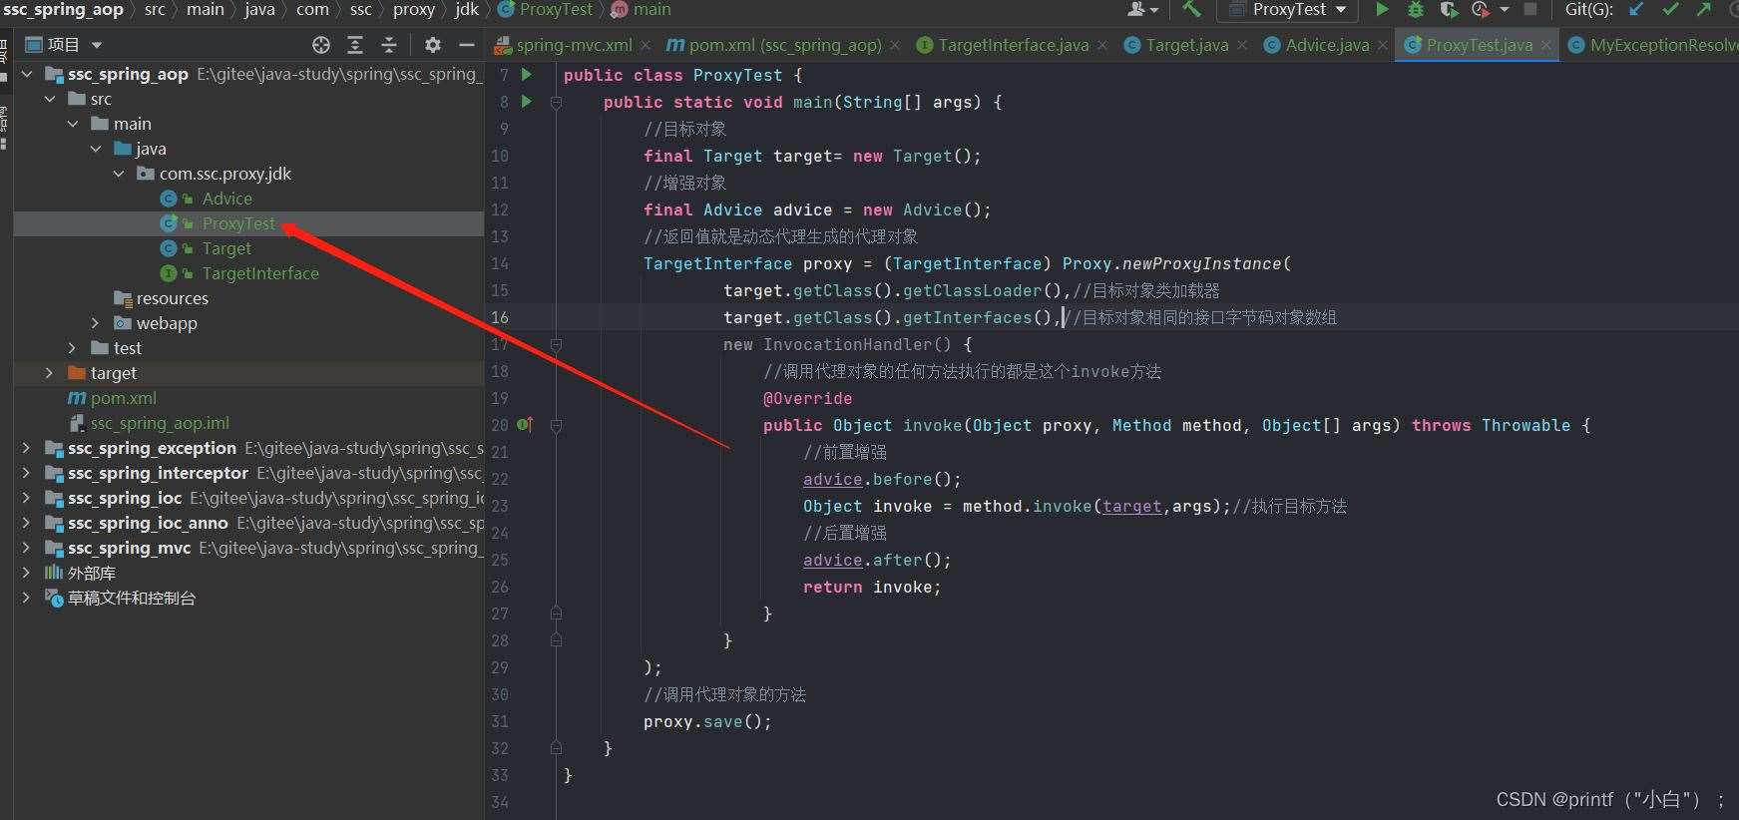Collapse the java folder node
Image resolution: width=1739 pixels, height=820 pixels.
pyautogui.click(x=96, y=149)
